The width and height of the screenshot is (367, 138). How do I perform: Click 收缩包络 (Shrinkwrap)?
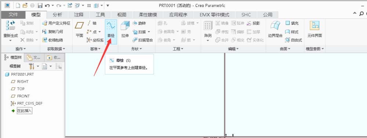[x=52, y=40]
